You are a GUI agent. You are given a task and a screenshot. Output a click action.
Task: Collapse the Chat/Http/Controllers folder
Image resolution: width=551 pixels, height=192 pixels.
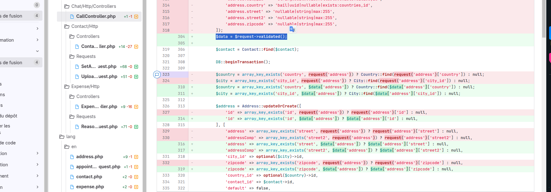(90, 6)
